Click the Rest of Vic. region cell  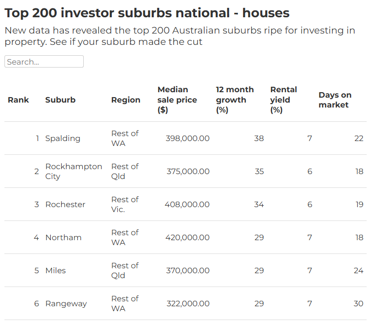tap(125, 205)
